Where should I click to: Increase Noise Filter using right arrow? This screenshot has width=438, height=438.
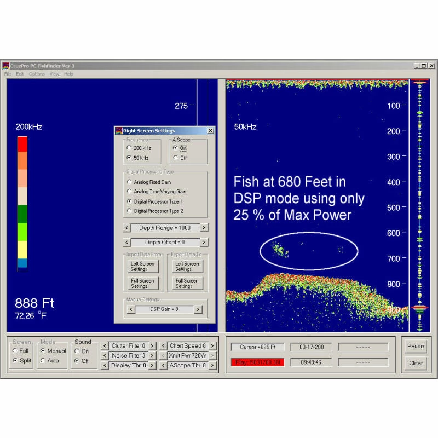pos(152,356)
